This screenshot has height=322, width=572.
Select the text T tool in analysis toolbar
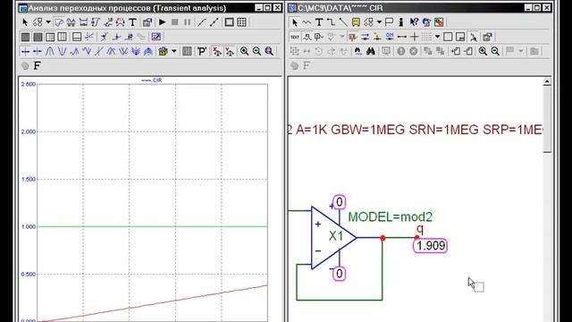(x=133, y=22)
